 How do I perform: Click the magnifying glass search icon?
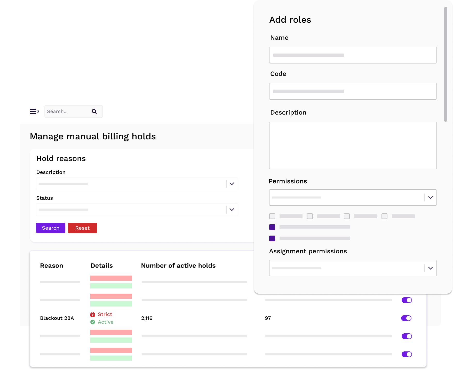pyautogui.click(x=94, y=111)
